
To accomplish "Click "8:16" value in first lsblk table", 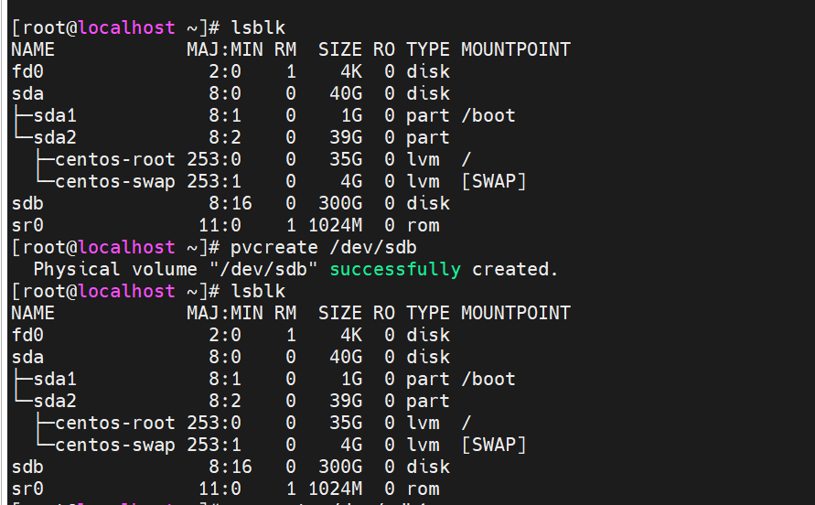I will (x=231, y=203).
